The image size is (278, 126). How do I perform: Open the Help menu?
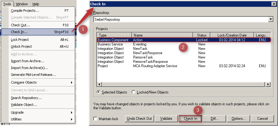coord(36,4)
